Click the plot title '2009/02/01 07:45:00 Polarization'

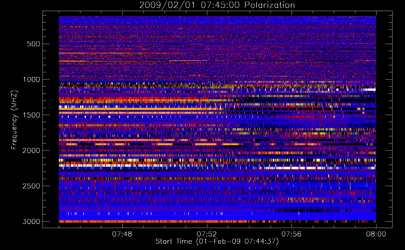(217, 5)
